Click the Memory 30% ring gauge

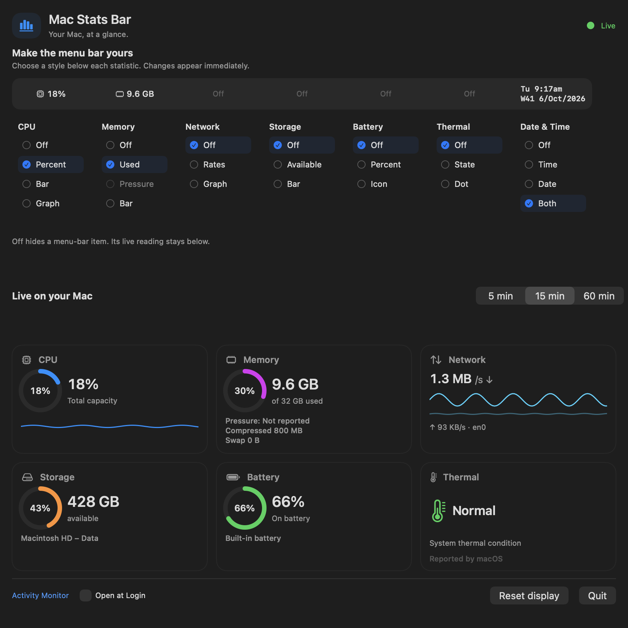click(x=245, y=391)
